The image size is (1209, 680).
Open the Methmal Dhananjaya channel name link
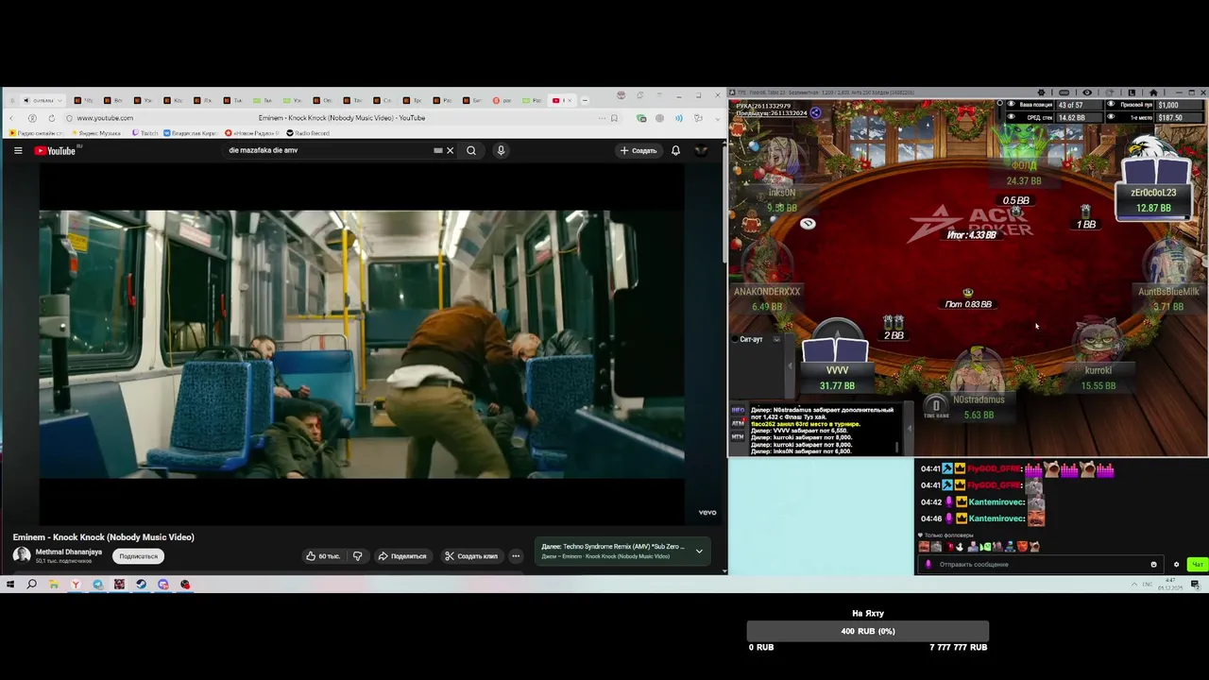(69, 552)
